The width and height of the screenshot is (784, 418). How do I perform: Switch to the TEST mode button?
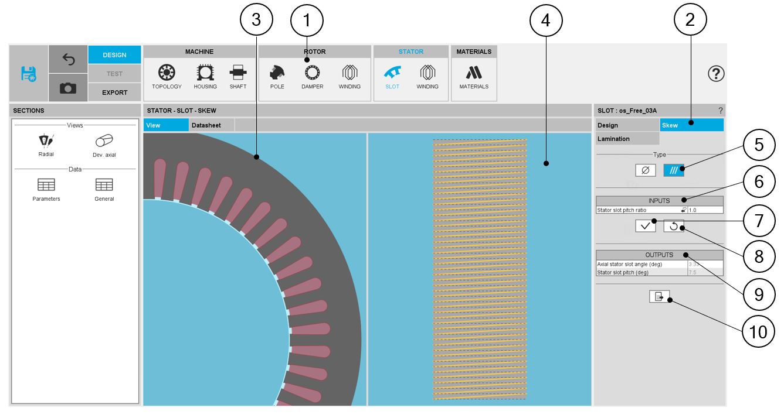coord(114,74)
